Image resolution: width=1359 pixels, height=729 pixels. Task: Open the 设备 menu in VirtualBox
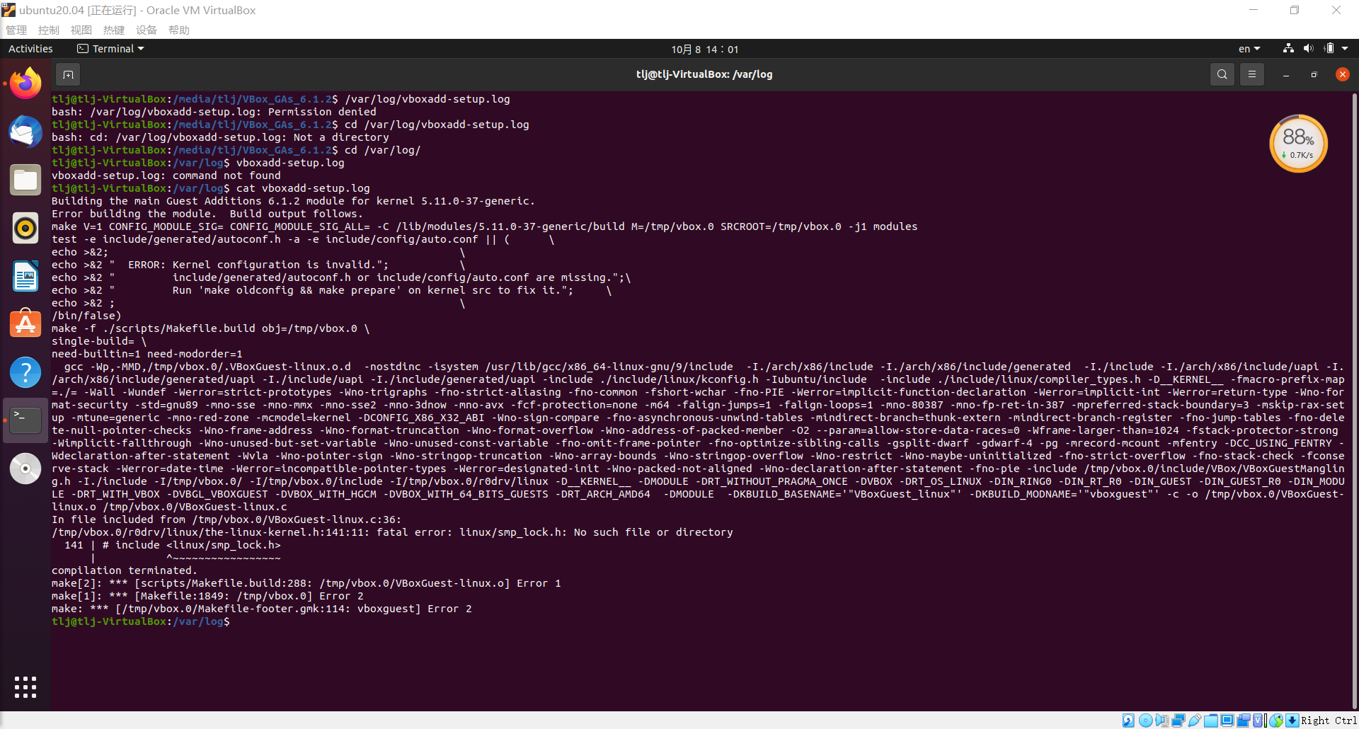(146, 30)
